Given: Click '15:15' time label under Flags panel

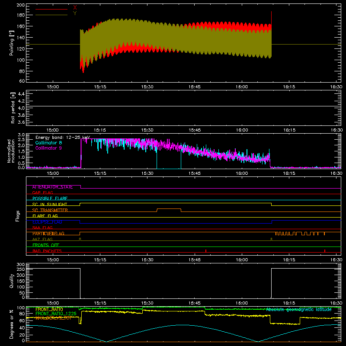Looking at the screenshot, I should (x=100, y=260).
